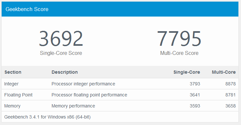The height and width of the screenshot is (125, 241).
Task: Click Integer multi-core value 8878
Action: tap(231, 84)
